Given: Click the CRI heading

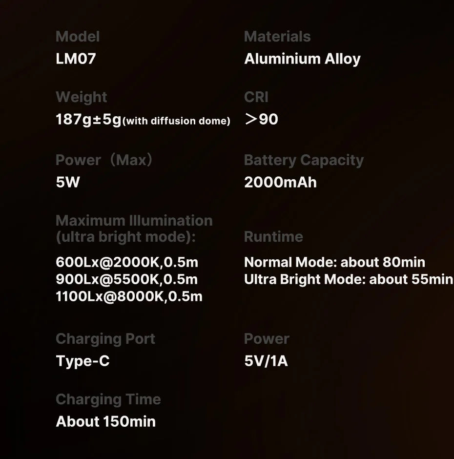Looking at the screenshot, I should (256, 97).
